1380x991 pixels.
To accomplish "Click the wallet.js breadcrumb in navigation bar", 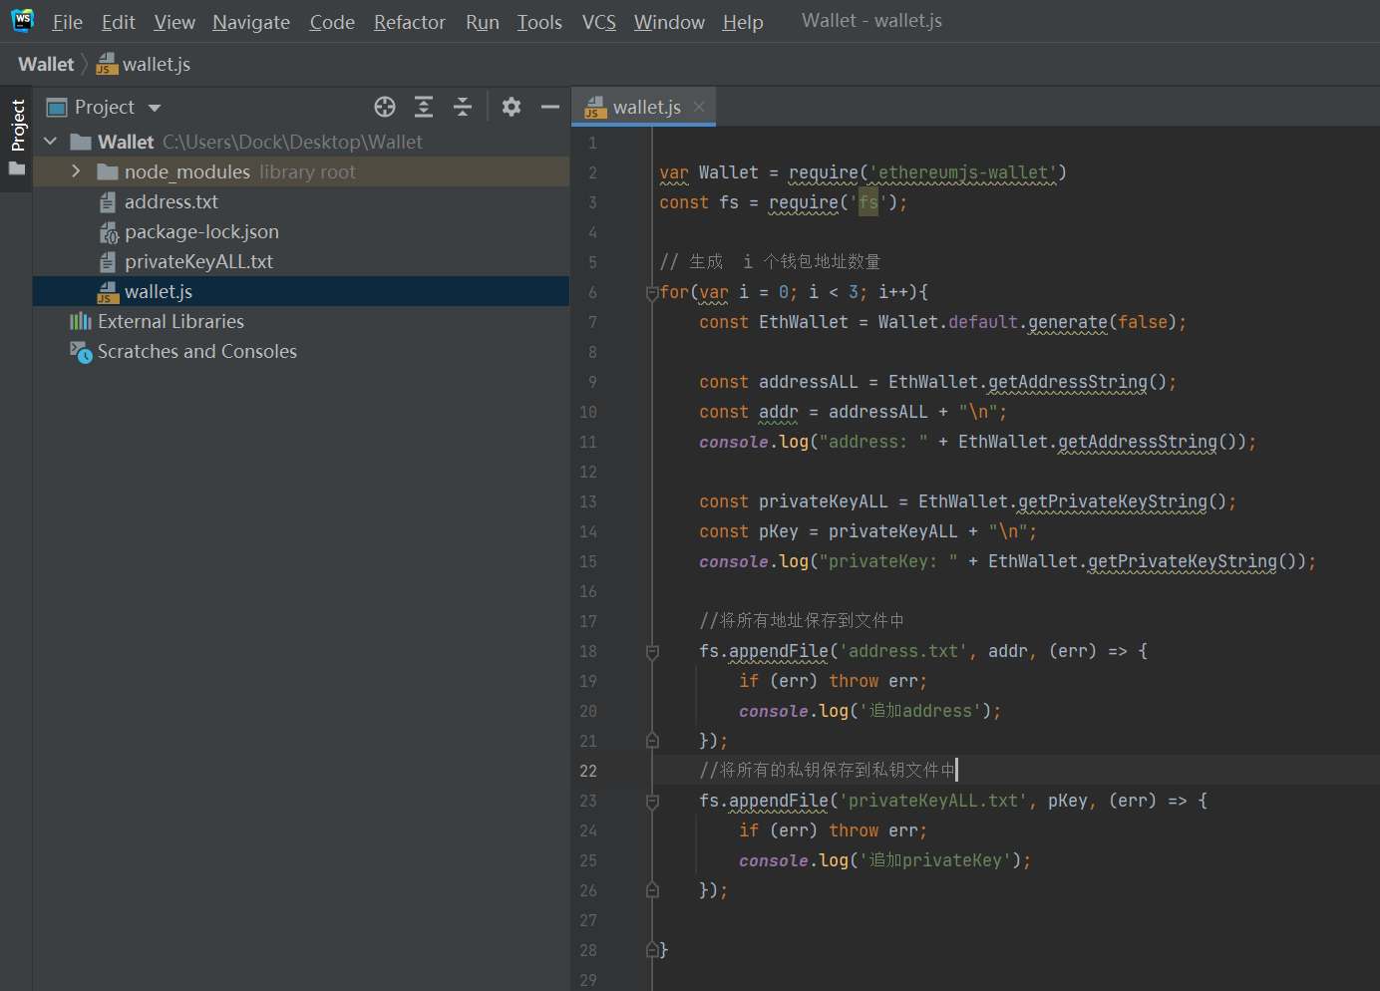I will point(144,64).
